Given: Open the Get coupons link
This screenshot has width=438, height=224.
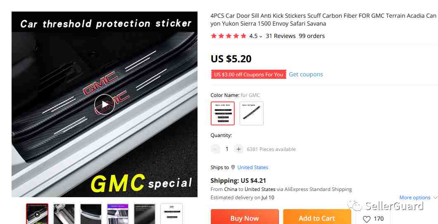Looking at the screenshot, I should [306, 74].
